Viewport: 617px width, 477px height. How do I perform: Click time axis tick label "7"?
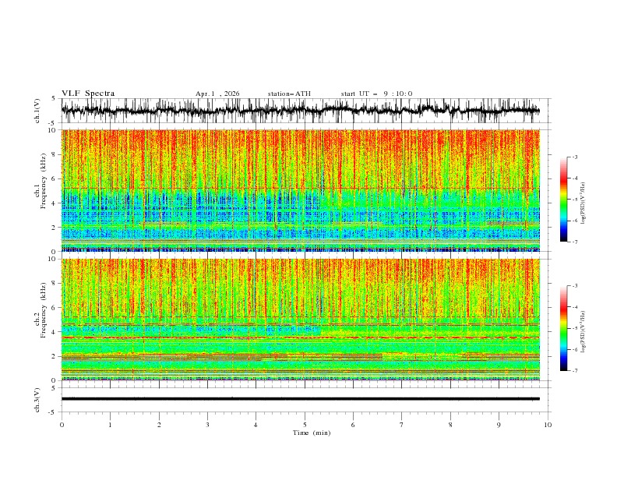(x=402, y=425)
